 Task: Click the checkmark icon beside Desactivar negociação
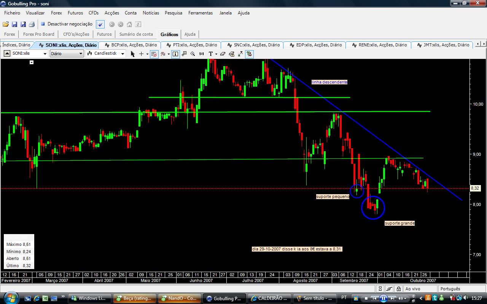[x=100, y=24]
